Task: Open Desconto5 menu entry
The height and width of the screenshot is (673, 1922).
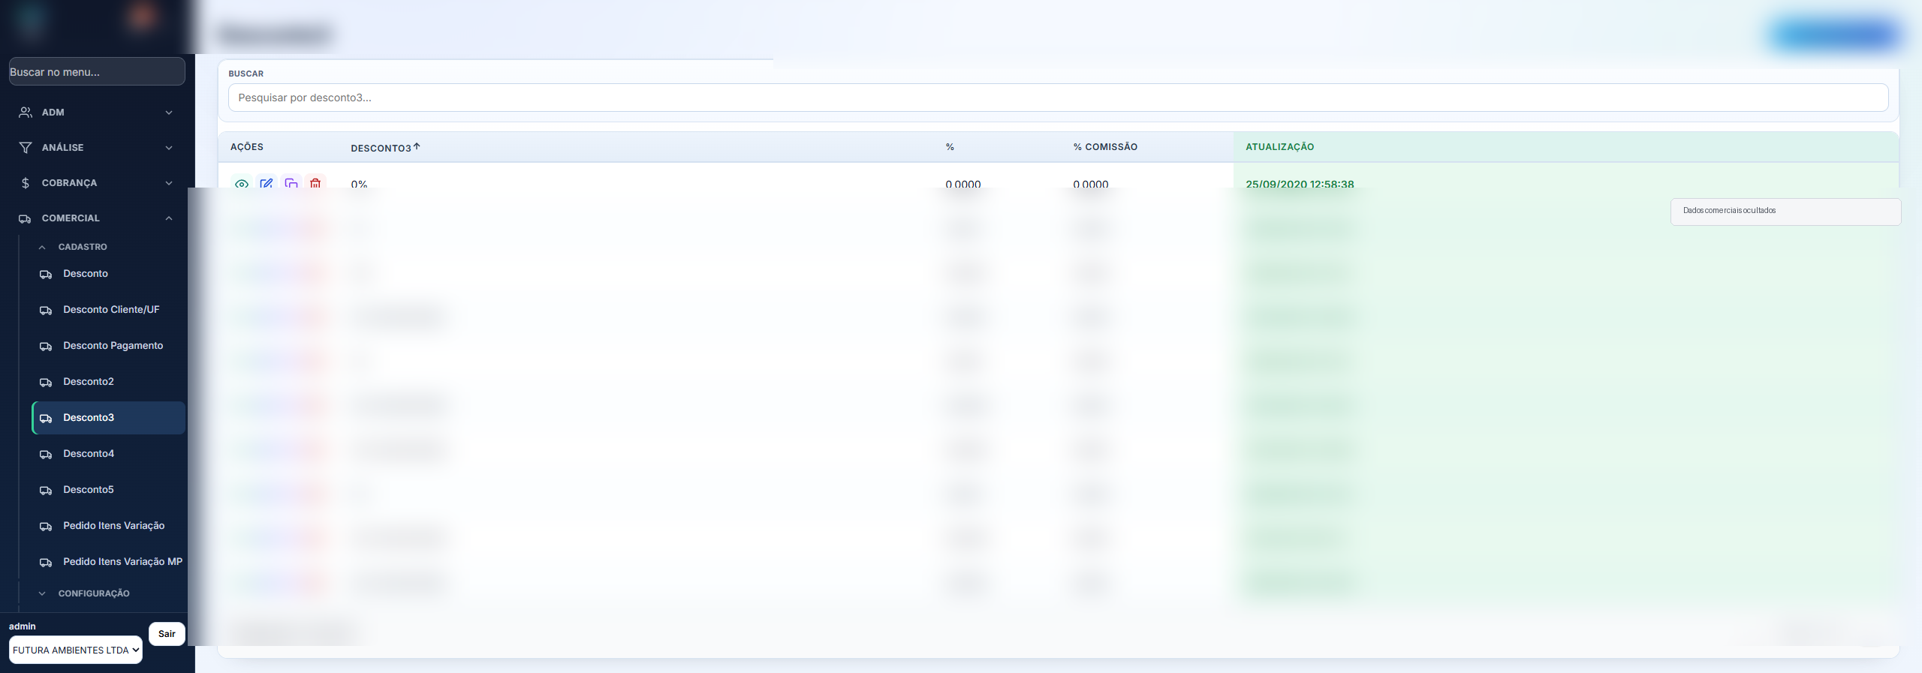Action: [109, 490]
